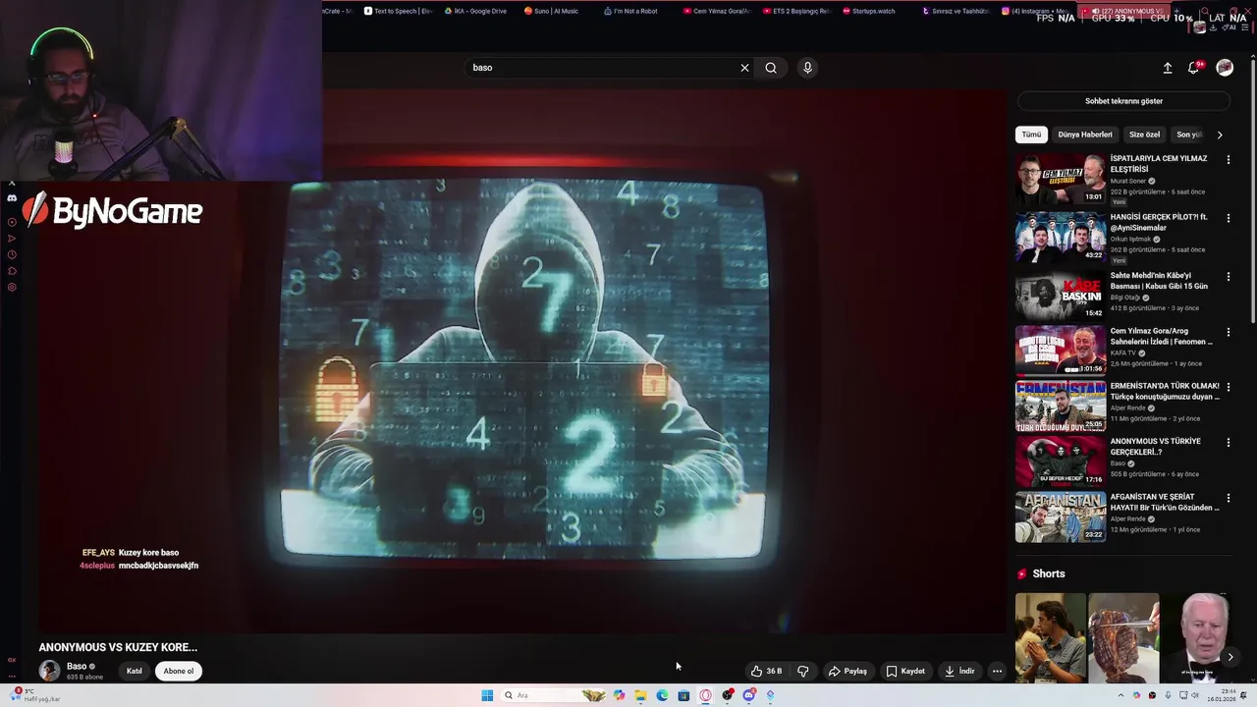Open the three-dot more actions menu below the video
Viewport: 1257px width, 707px height.
point(997,672)
